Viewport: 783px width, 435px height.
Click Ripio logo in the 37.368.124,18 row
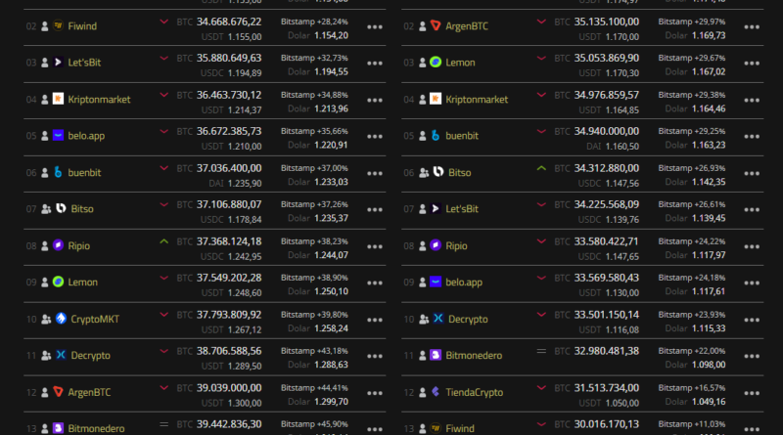59,245
